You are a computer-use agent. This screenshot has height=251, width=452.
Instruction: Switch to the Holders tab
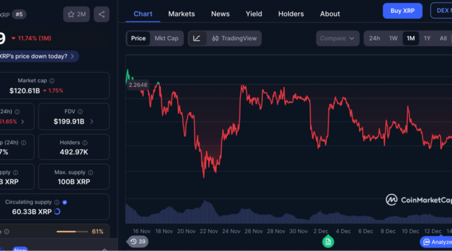coord(291,14)
